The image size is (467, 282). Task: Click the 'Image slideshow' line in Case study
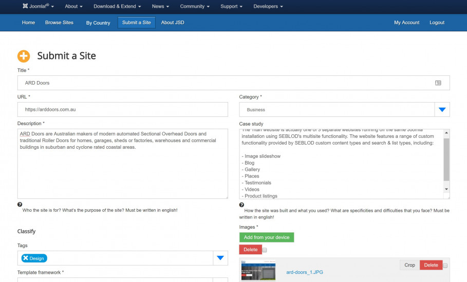261,156
